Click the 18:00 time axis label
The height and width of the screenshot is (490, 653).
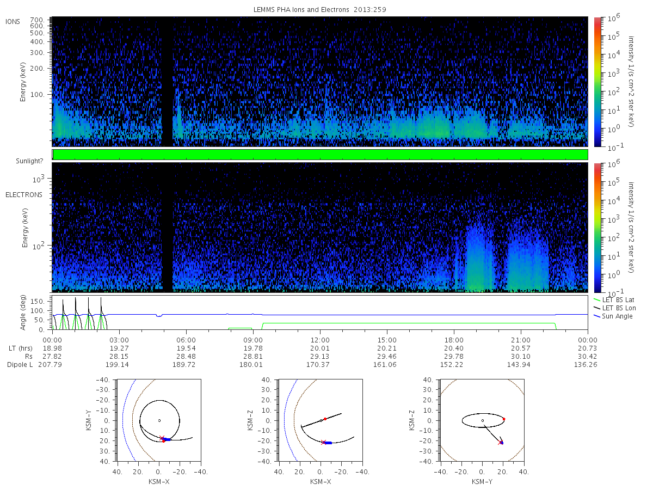(454, 339)
